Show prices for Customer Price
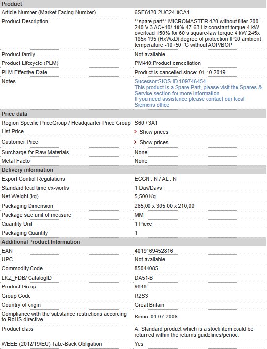267x349 pixels. coord(153,142)
